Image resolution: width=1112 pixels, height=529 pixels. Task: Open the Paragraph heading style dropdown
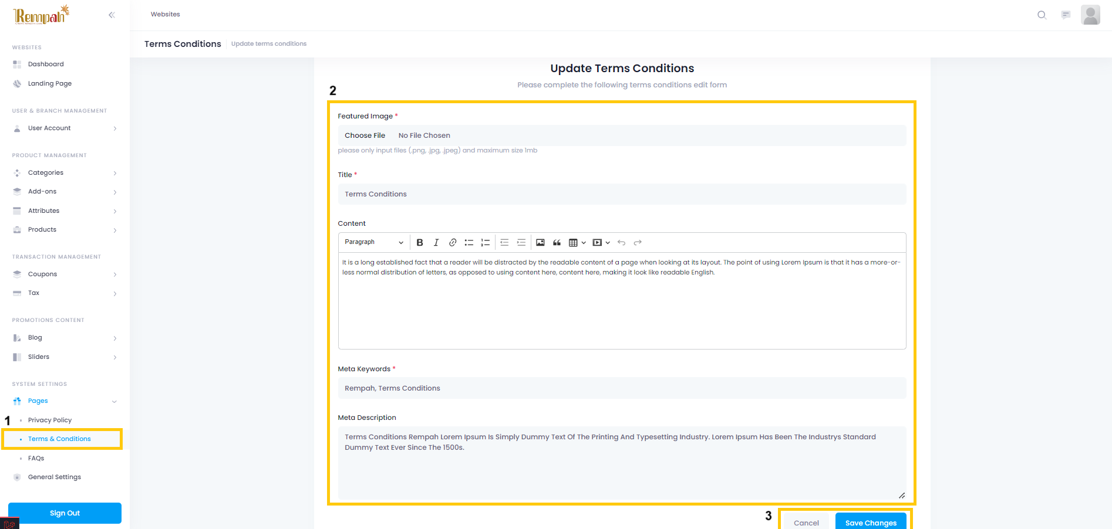point(374,242)
